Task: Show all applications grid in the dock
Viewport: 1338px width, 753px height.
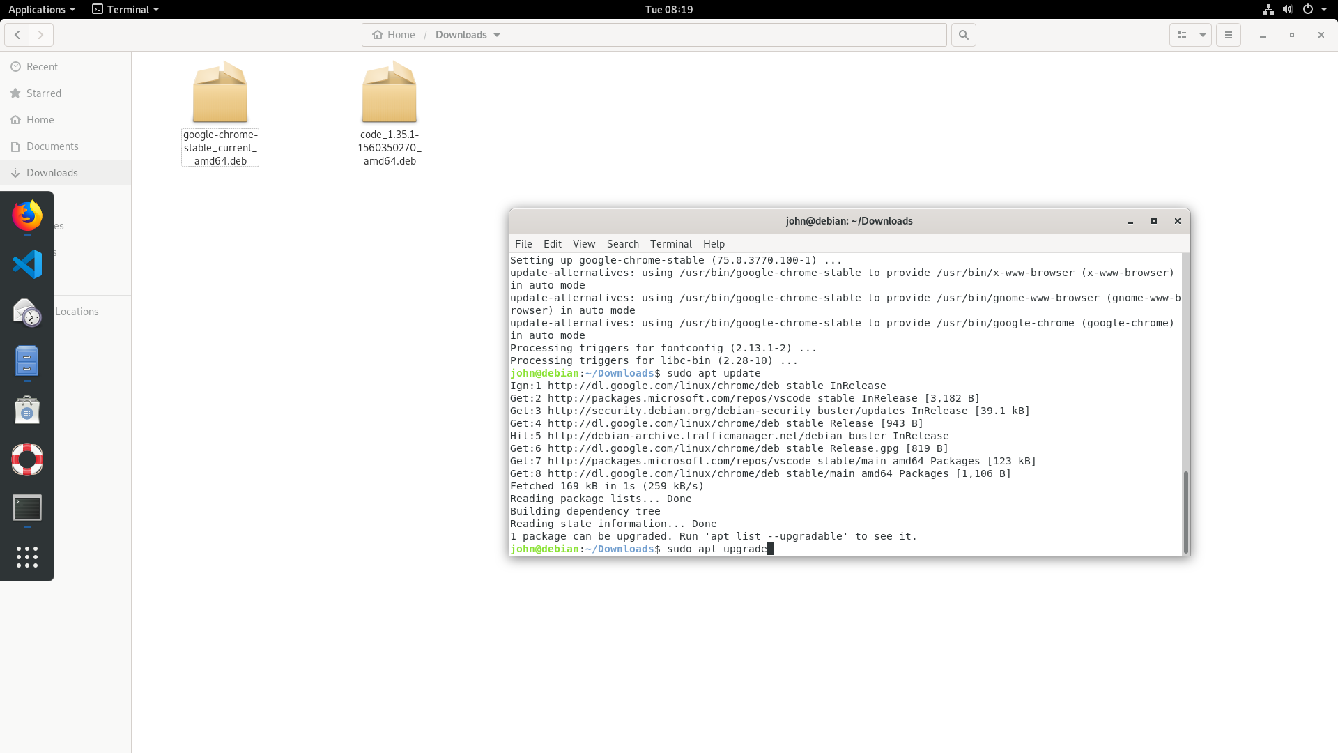Action: tap(27, 557)
